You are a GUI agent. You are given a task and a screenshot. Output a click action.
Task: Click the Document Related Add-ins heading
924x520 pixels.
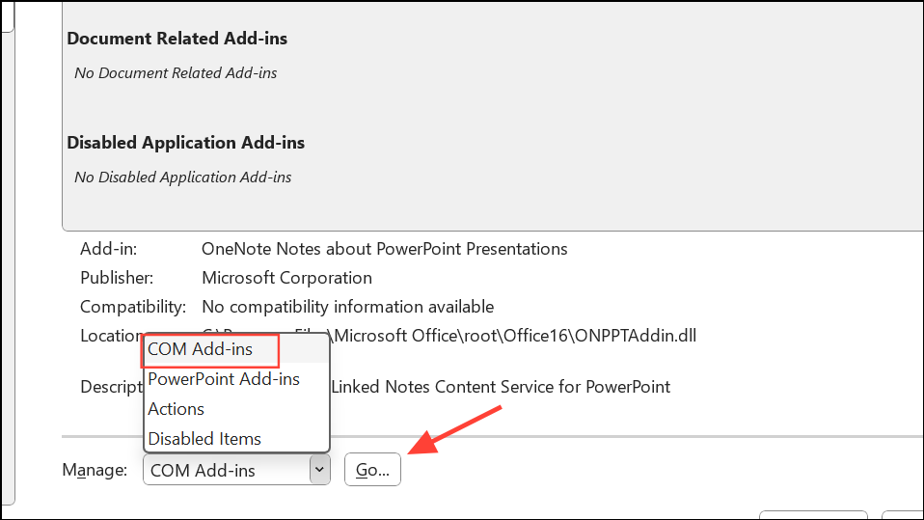point(177,39)
